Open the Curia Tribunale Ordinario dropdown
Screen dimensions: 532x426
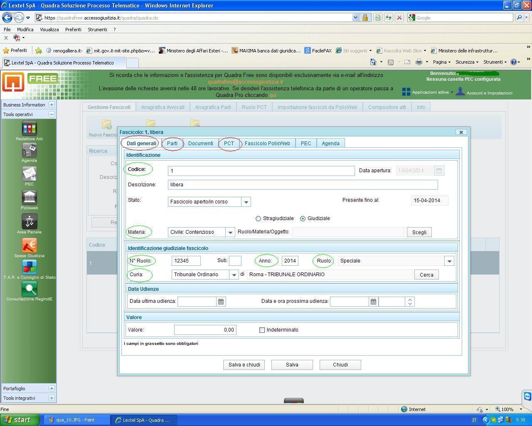pyautogui.click(x=234, y=275)
